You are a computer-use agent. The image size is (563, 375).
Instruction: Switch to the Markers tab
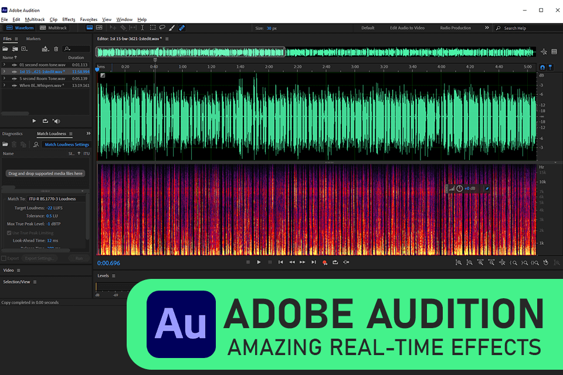pos(33,39)
